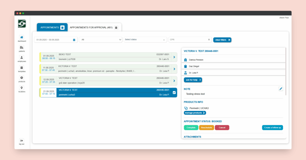Expand the BEKO TEST appointment arrow
Viewport: 306px width, 160px height.
[x=174, y=57]
